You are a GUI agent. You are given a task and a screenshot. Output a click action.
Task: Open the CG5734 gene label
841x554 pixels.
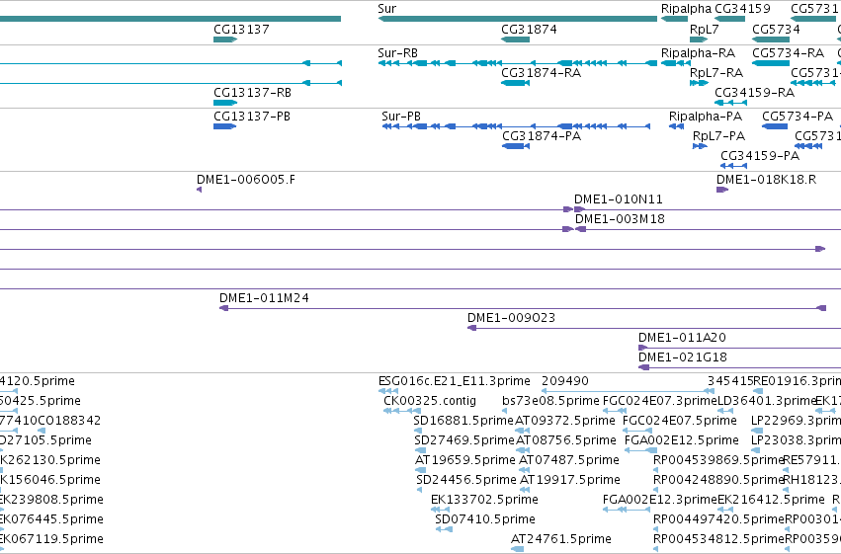point(776,30)
